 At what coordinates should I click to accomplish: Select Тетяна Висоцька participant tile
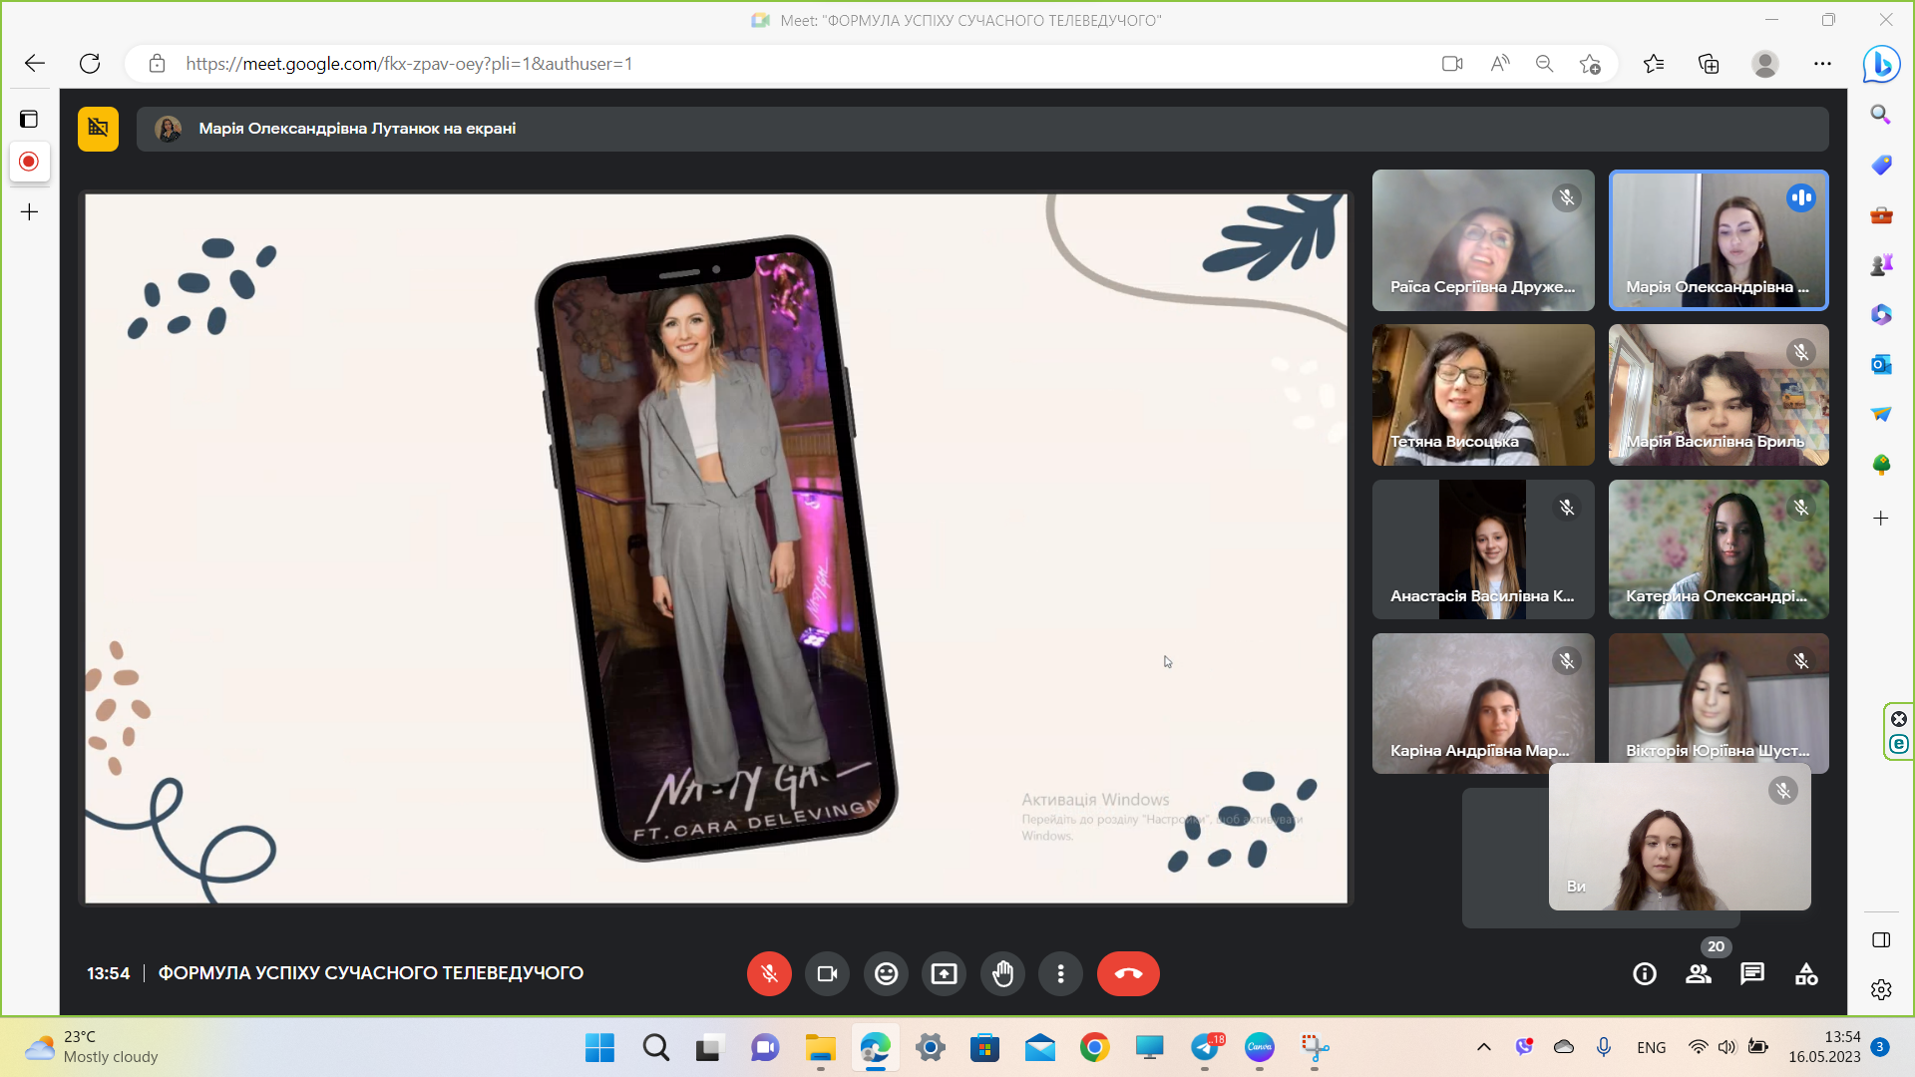pos(1482,395)
